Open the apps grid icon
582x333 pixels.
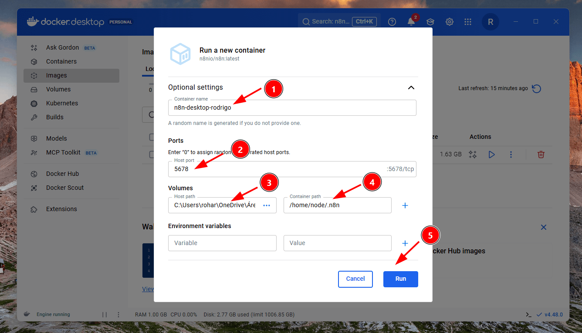pos(468,22)
